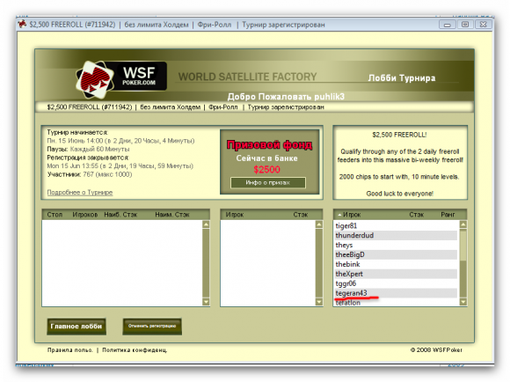Sort right player list by Игрок header

(351, 215)
